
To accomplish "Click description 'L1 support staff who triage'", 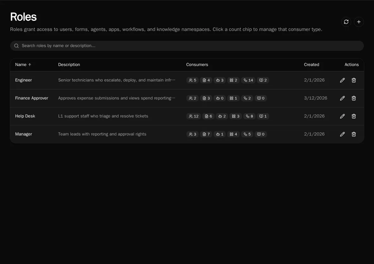I will pos(103,116).
